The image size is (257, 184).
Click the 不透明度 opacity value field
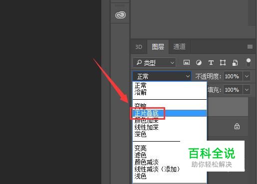click(x=233, y=76)
